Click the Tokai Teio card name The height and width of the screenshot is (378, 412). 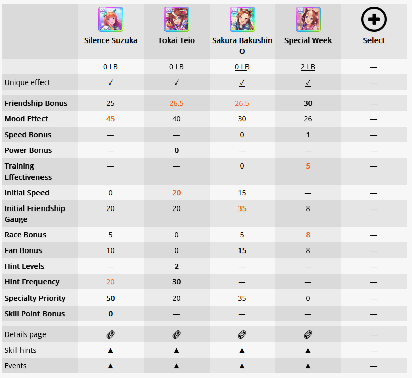pos(176,40)
